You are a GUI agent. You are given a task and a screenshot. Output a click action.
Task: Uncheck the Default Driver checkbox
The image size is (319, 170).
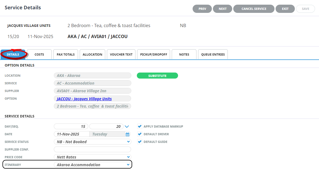coord(140,134)
